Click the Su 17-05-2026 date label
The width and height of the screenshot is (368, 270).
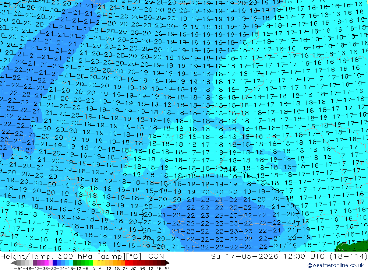point(244,256)
